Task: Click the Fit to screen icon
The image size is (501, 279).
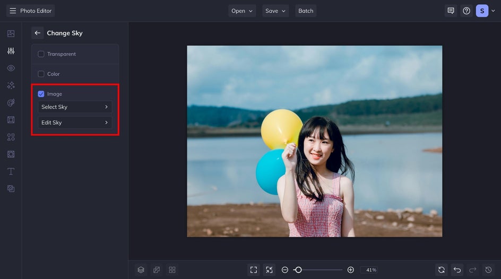Action: click(254, 270)
